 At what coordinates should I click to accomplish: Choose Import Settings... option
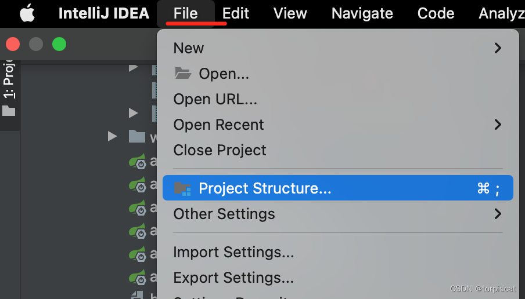point(233,252)
